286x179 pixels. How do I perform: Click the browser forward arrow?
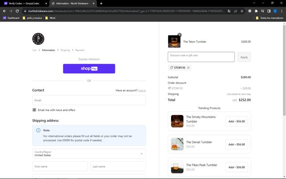11,11
